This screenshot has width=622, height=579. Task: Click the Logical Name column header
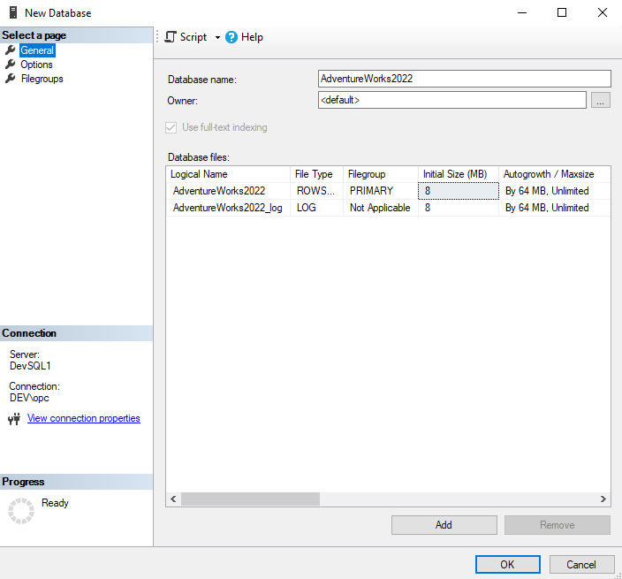click(x=228, y=174)
